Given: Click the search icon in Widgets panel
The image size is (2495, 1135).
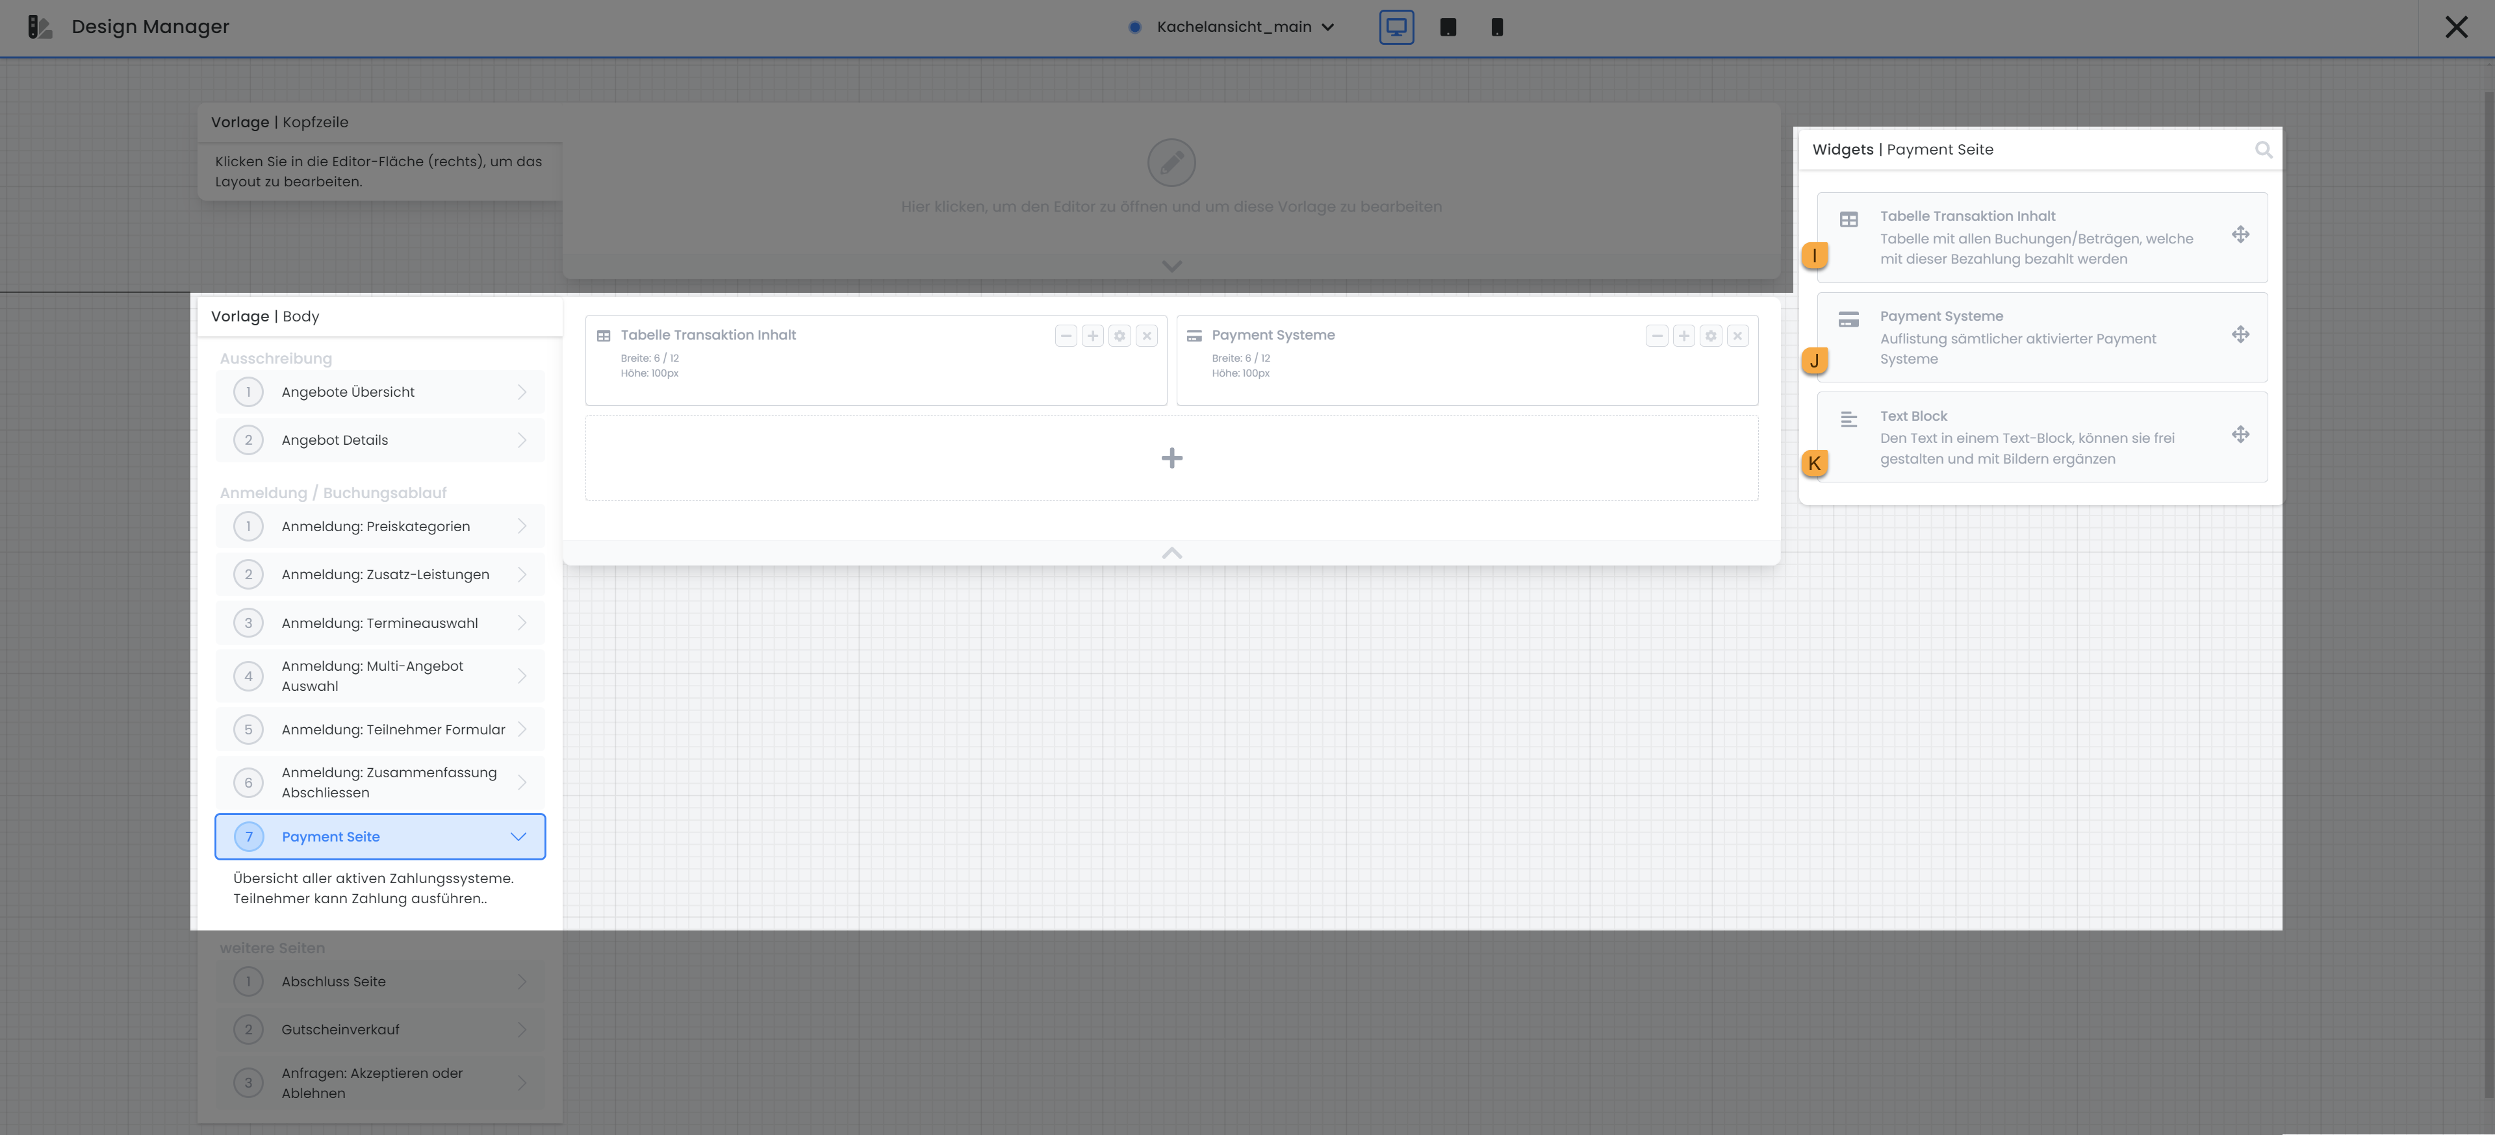Looking at the screenshot, I should (2262, 150).
